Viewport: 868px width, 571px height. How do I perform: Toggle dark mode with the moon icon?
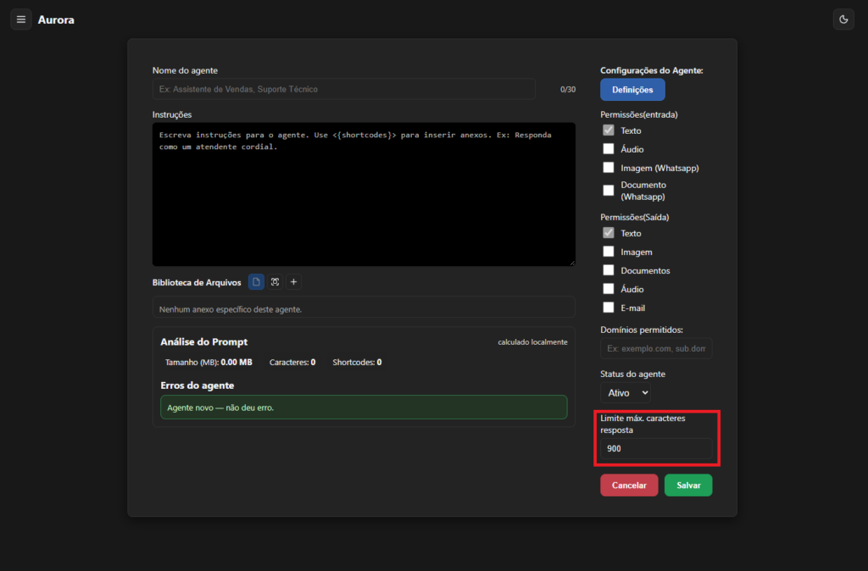pos(843,19)
